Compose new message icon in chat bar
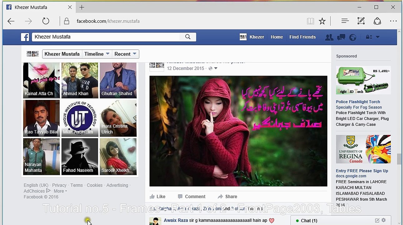 click(377, 220)
